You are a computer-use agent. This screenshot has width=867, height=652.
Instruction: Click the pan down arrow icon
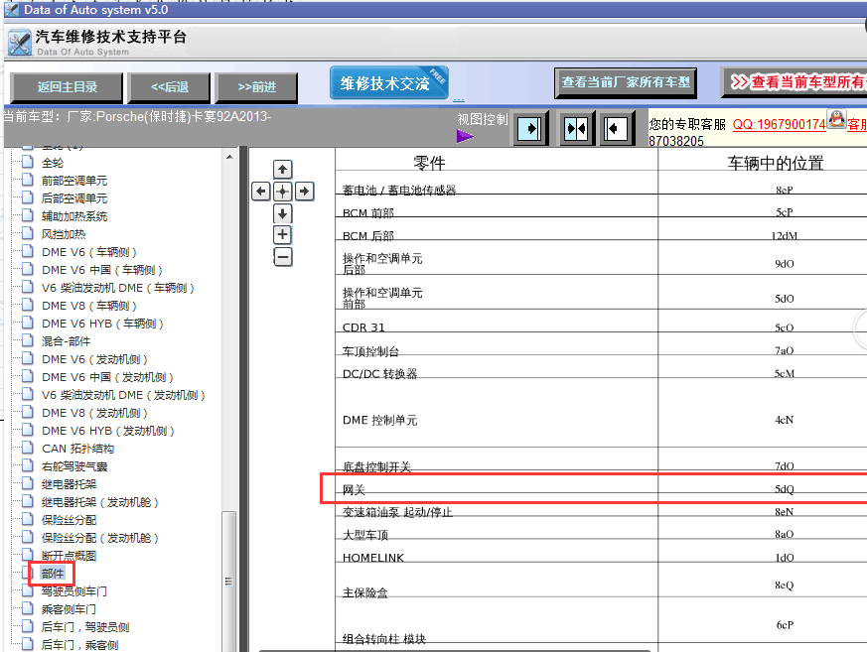click(283, 213)
